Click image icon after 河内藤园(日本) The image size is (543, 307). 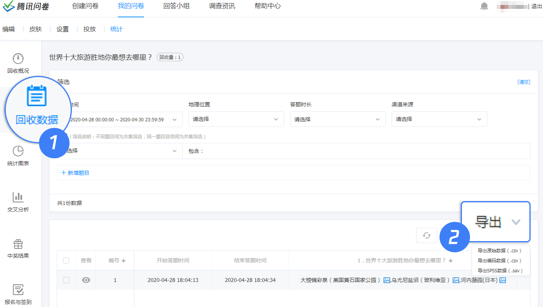click(x=502, y=280)
